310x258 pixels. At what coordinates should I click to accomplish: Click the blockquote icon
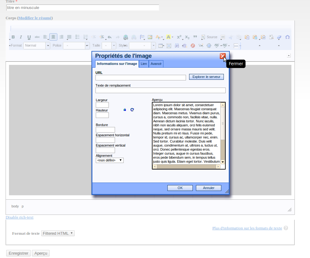coord(195,37)
